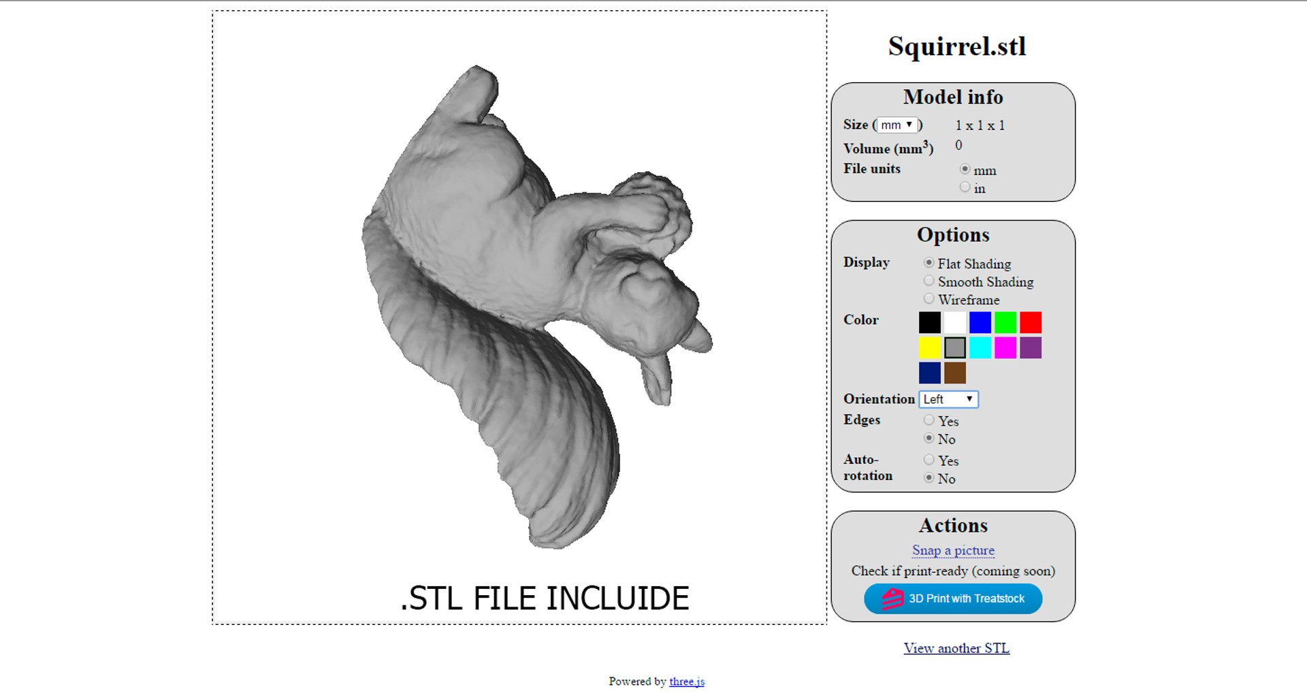Pick the black color swatch

tap(930, 322)
